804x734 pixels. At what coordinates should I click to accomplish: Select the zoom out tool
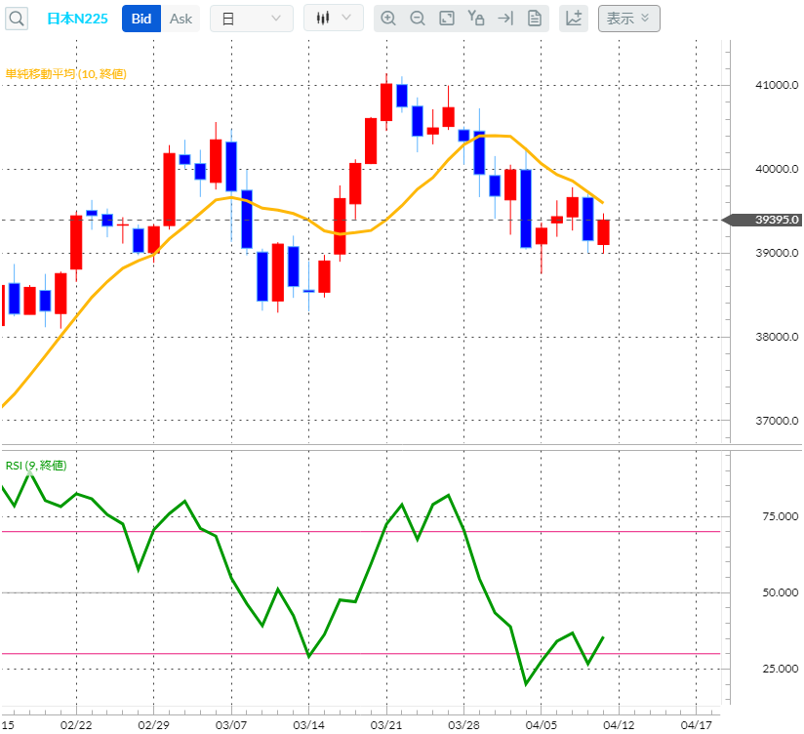click(418, 18)
